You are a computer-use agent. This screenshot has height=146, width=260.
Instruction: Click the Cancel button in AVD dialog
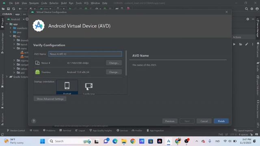tap(204, 121)
